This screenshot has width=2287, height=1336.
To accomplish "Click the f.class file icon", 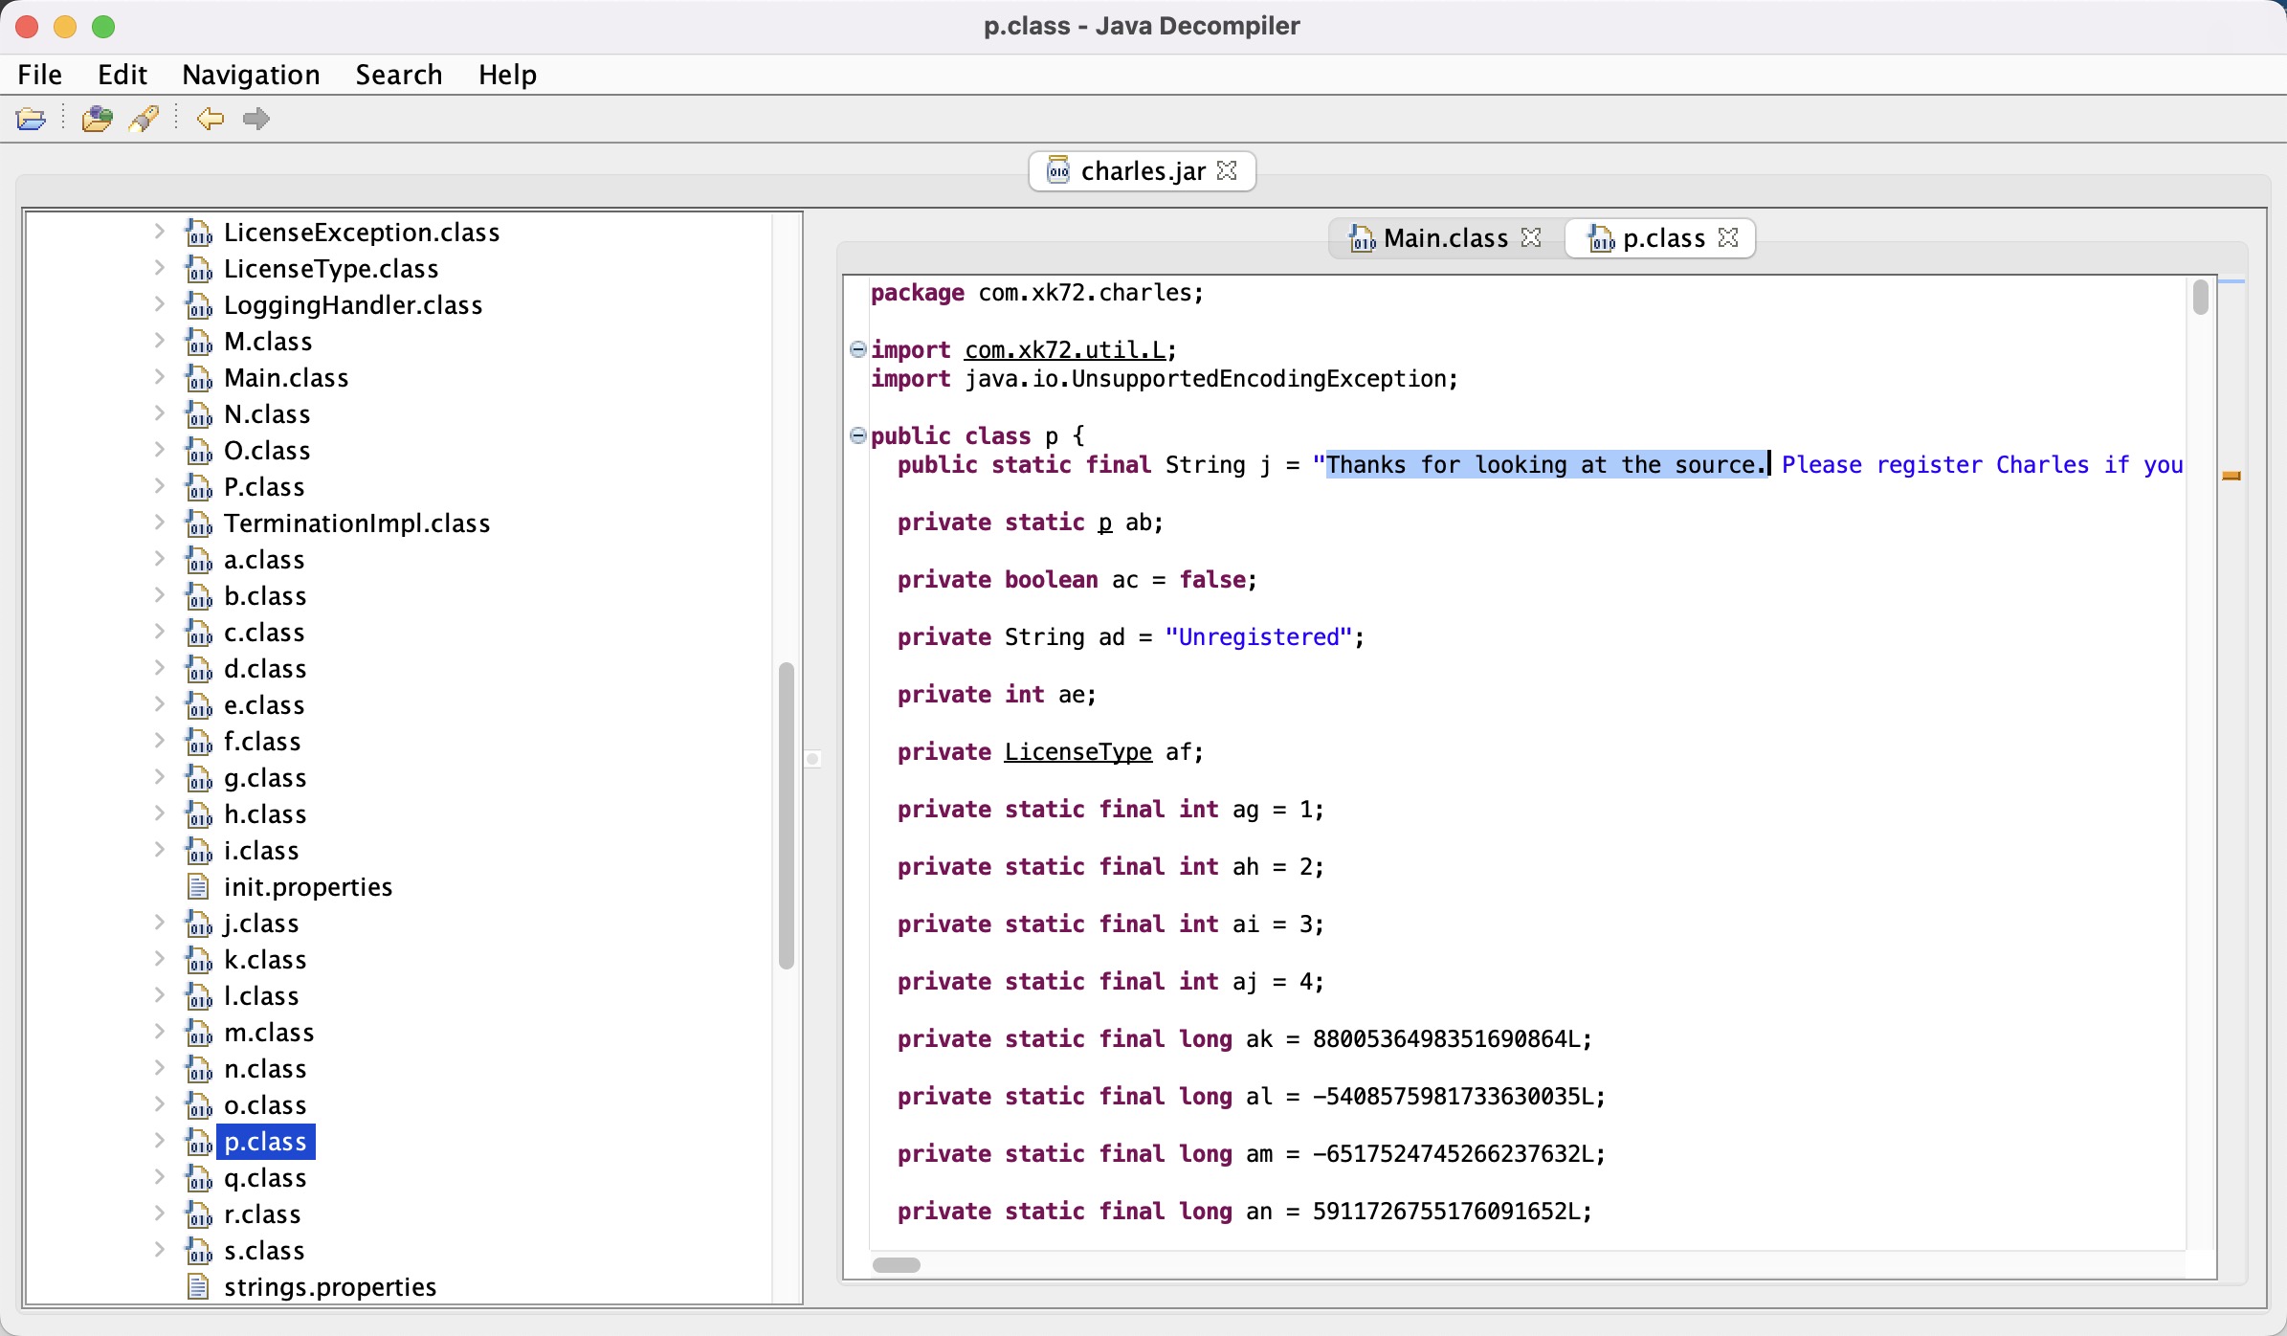I will [x=199, y=742].
